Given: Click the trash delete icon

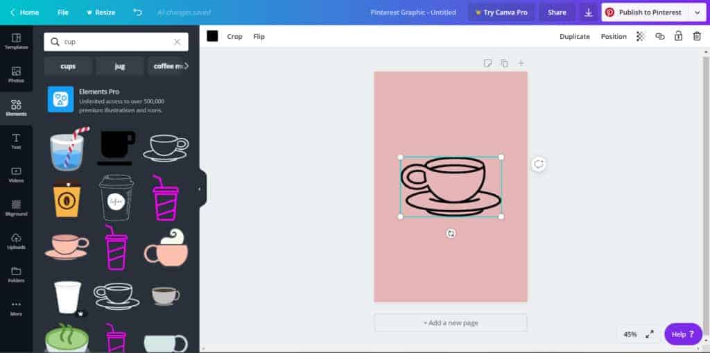Looking at the screenshot, I should [x=697, y=36].
